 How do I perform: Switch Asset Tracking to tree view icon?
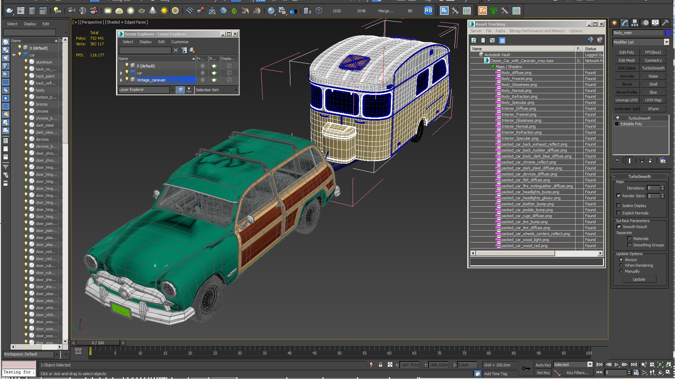tap(493, 40)
